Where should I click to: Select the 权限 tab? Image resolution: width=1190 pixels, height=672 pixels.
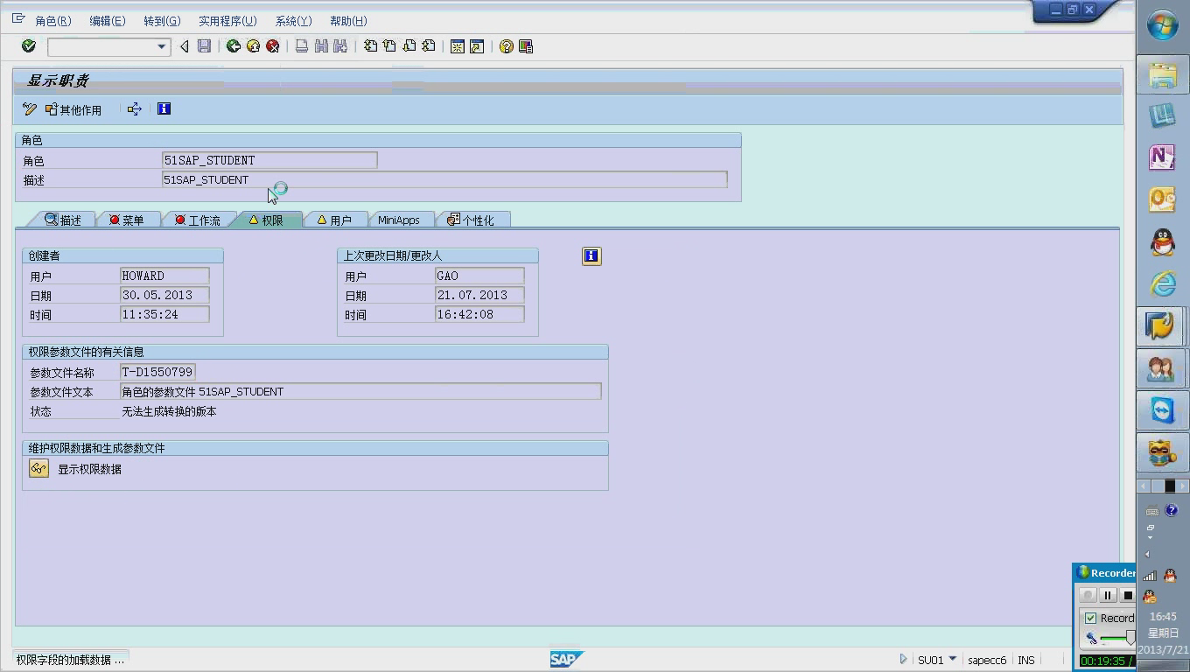(266, 220)
